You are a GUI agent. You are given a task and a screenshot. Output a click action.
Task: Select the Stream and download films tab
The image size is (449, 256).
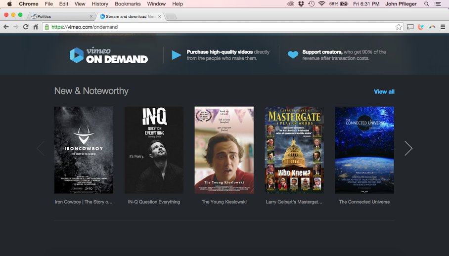130,16
